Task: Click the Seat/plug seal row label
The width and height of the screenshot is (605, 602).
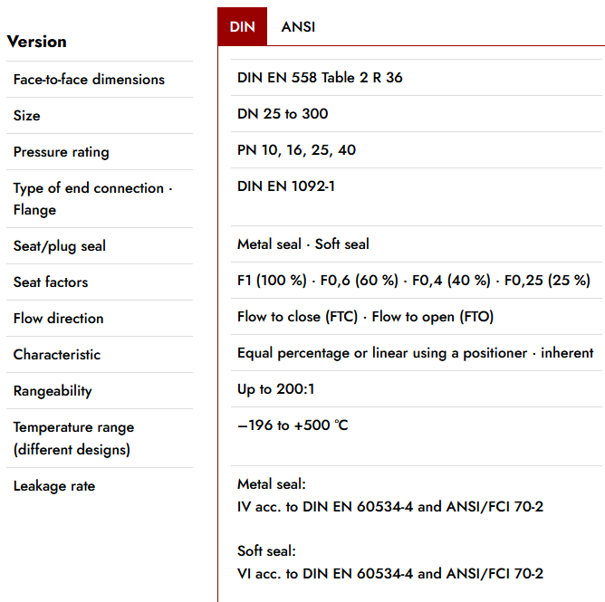Action: pyautogui.click(x=60, y=246)
